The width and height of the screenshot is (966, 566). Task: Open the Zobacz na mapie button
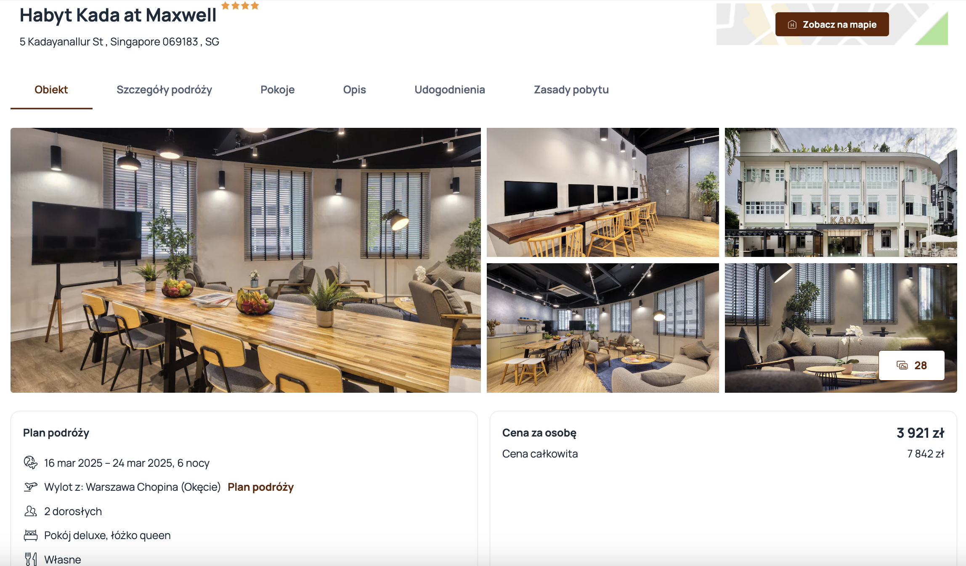point(832,24)
